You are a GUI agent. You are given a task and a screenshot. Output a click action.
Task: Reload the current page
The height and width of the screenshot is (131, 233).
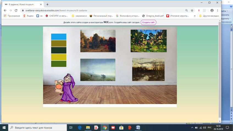[x=16, y=10]
